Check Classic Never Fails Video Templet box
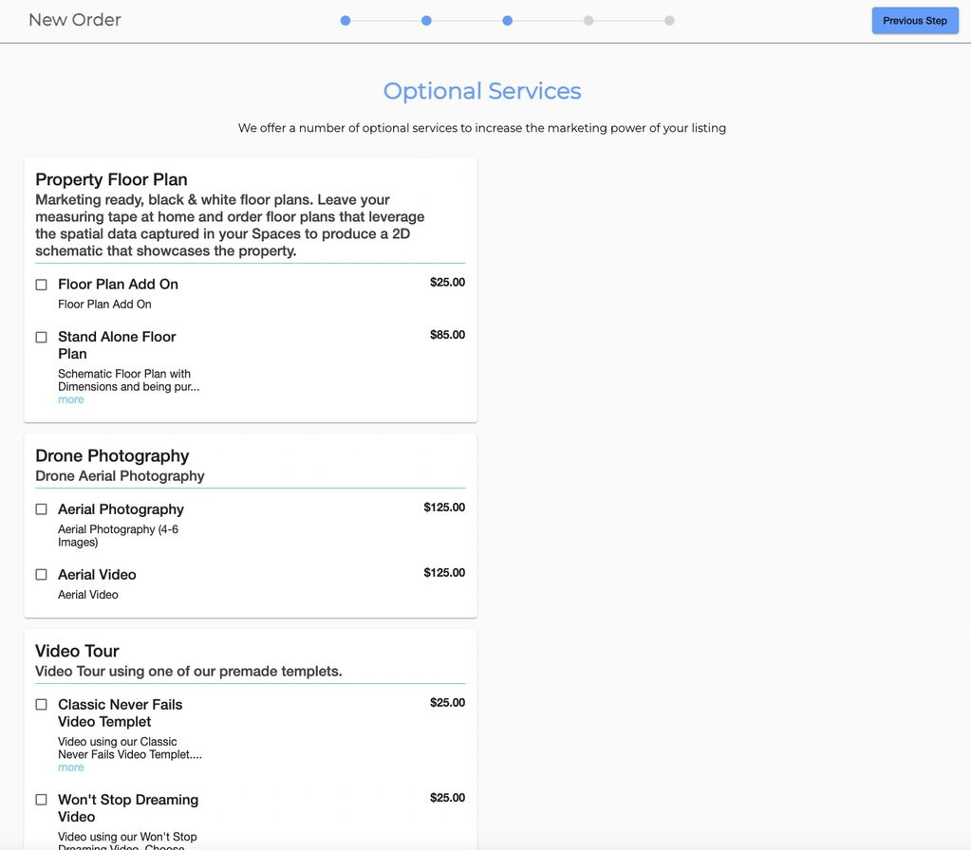Image resolution: width=971 pixels, height=850 pixels. click(42, 705)
